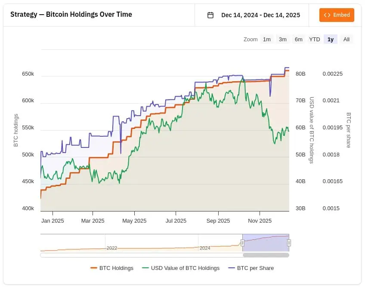The height and width of the screenshot is (288, 365).
Task: Click the left navigator range handle
Action: (242, 243)
